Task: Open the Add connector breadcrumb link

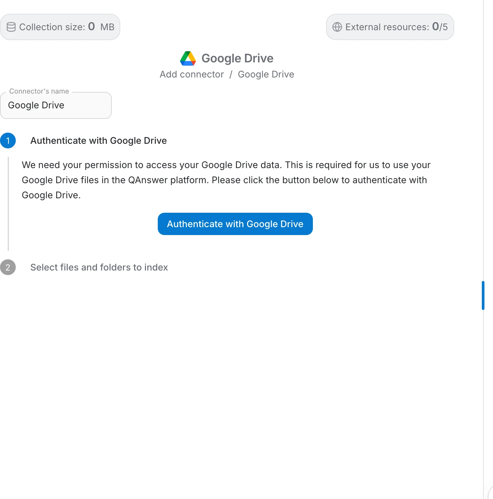Action: (192, 75)
